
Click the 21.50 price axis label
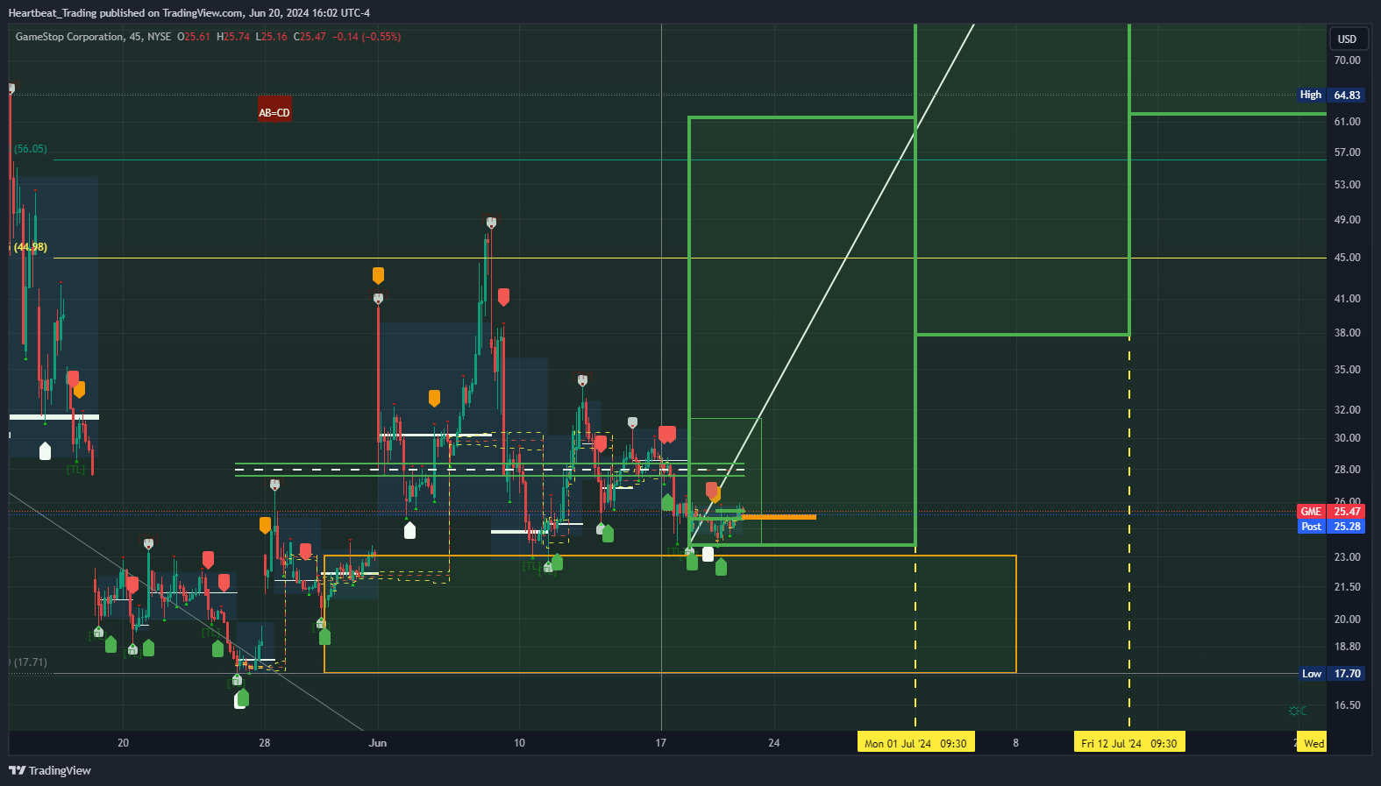pyautogui.click(x=1347, y=587)
